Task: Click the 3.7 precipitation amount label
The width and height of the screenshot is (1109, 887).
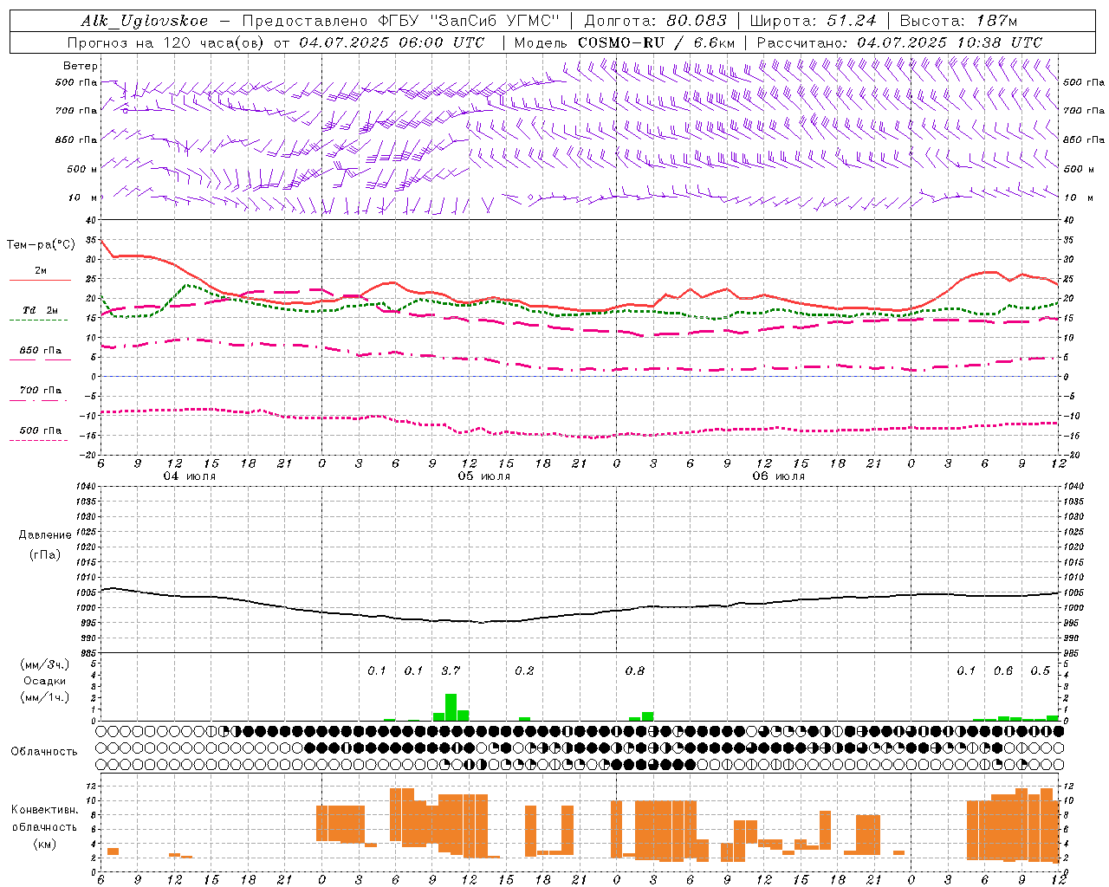Action: click(x=451, y=670)
